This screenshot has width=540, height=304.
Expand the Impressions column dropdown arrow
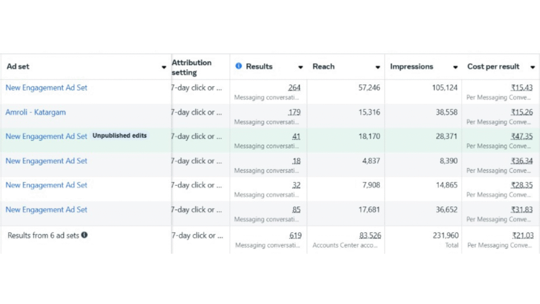[455, 68]
